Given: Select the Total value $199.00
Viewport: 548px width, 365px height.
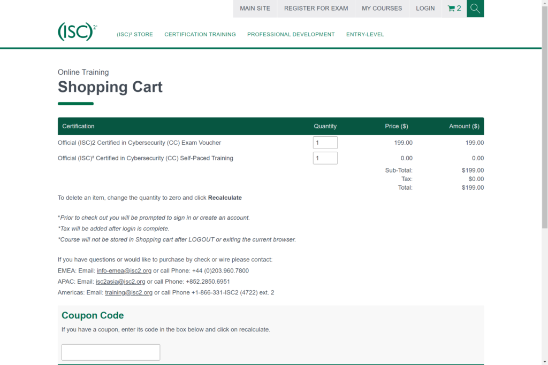Looking at the screenshot, I should 473,188.
